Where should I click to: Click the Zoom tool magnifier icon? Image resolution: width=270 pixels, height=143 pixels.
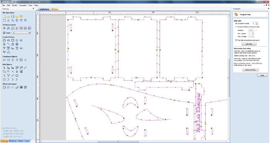pos(8,28)
